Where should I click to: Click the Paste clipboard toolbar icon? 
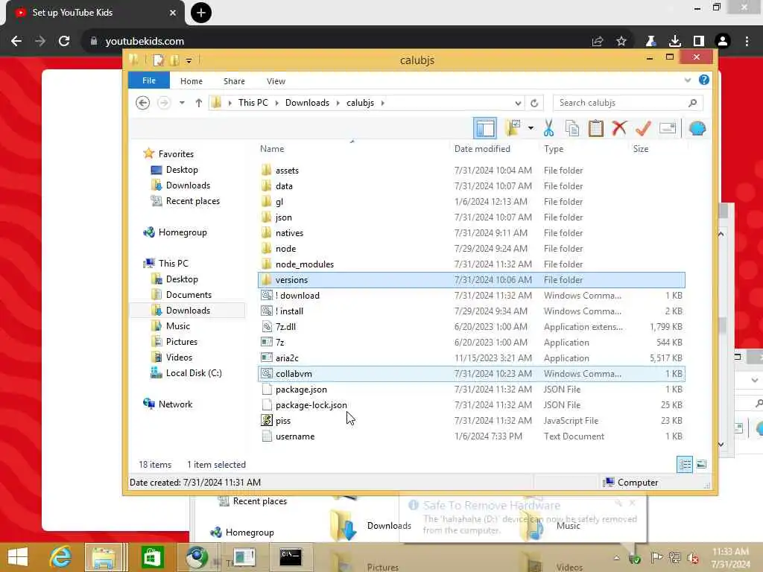pos(595,128)
